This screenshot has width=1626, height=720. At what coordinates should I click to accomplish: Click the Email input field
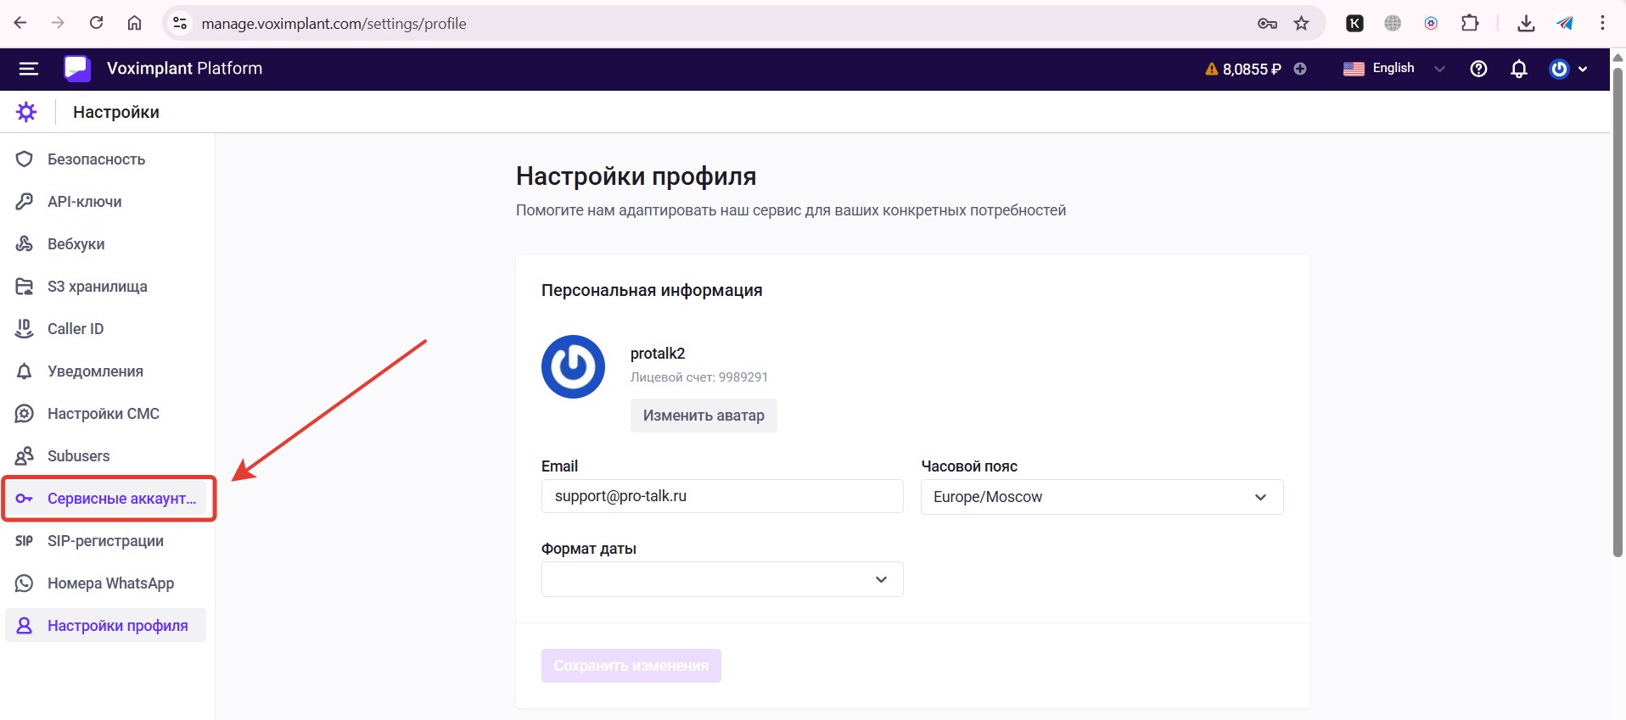click(721, 496)
